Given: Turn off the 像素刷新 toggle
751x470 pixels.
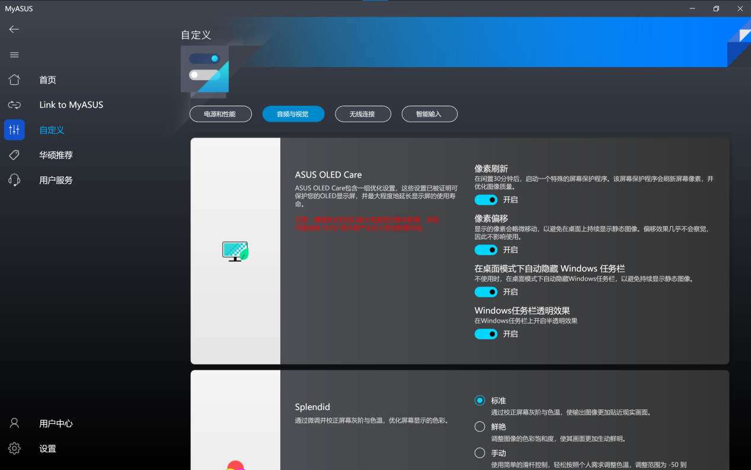Looking at the screenshot, I should [x=486, y=200].
